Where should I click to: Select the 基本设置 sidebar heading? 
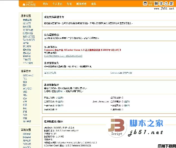pos(26,16)
